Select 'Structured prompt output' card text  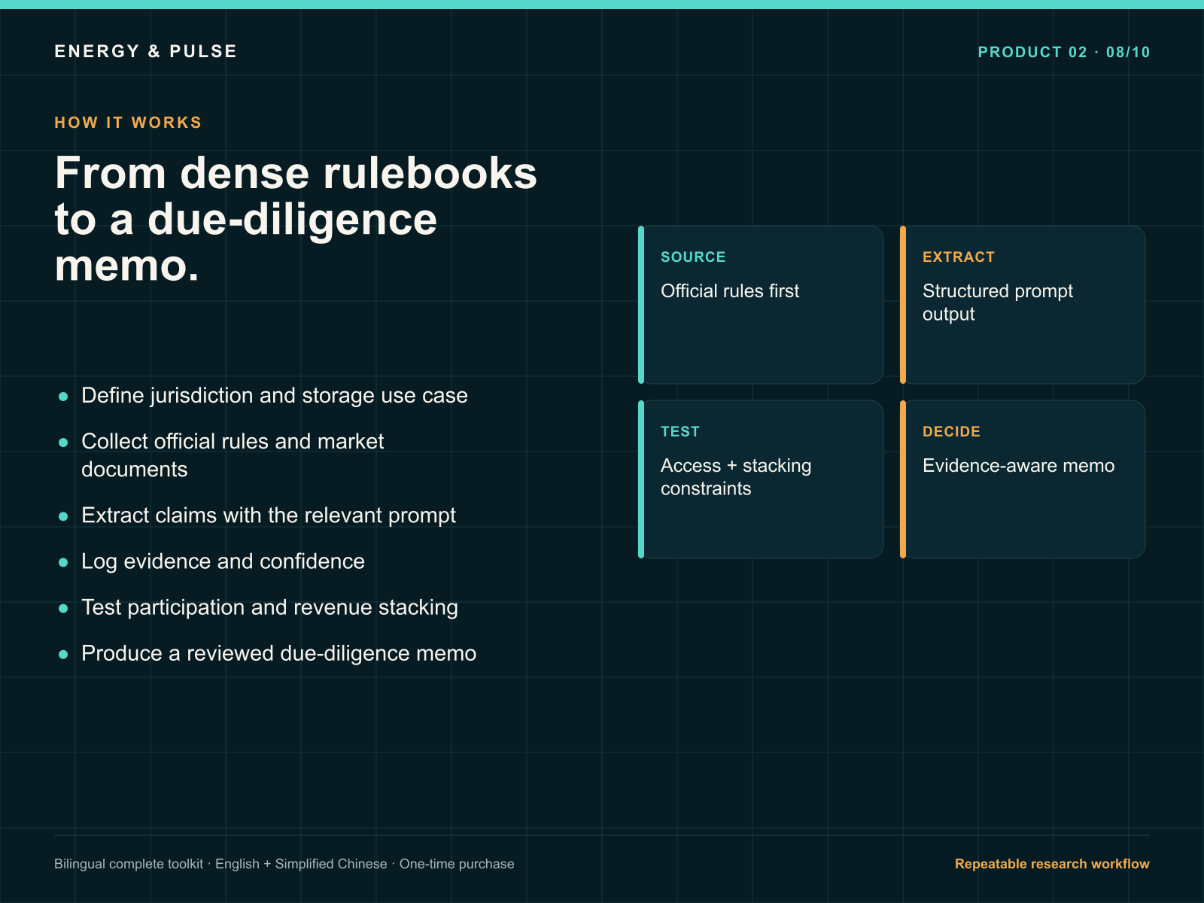pos(997,303)
